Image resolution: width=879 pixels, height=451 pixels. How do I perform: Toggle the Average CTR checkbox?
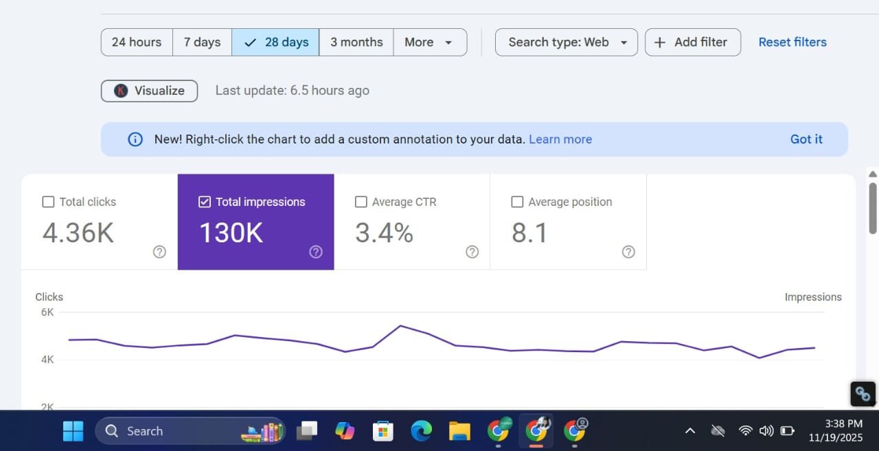pyautogui.click(x=361, y=202)
